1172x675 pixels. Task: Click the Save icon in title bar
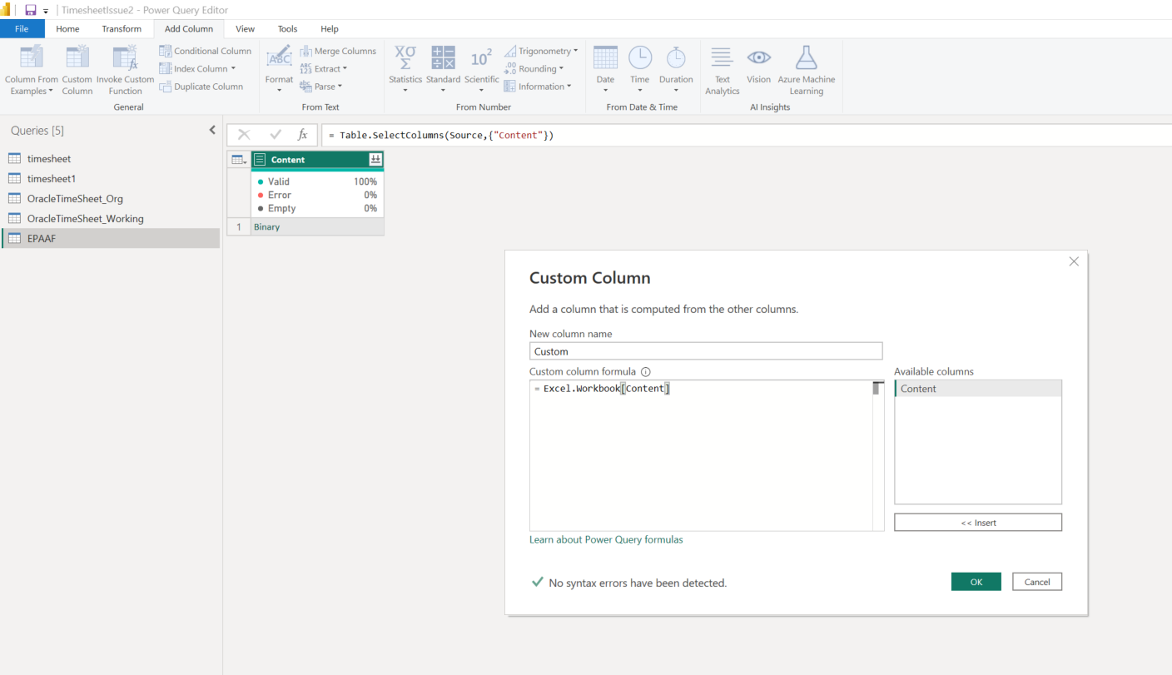point(31,10)
